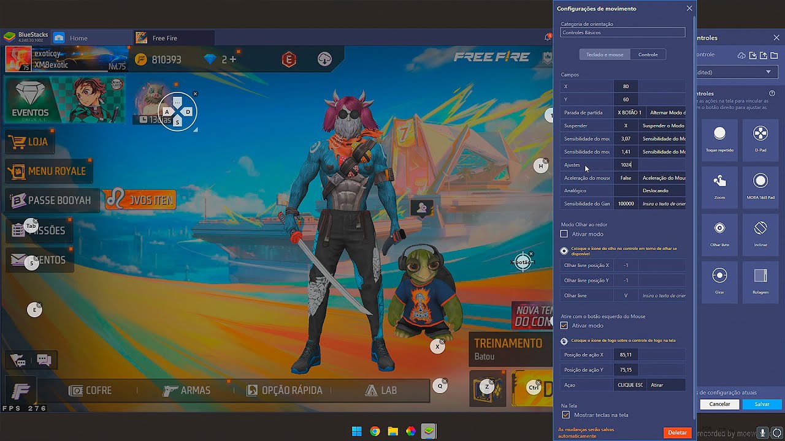Open the controls folder icon
785x441 pixels.
coord(775,56)
